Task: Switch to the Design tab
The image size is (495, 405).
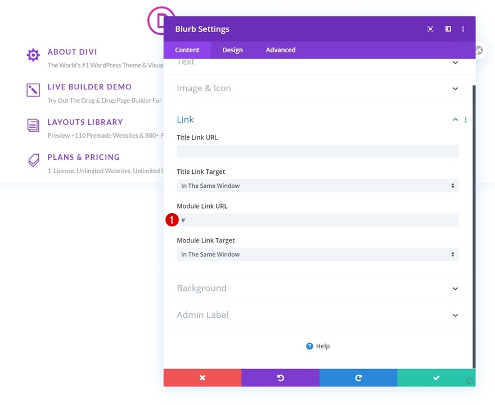Action: (232, 50)
